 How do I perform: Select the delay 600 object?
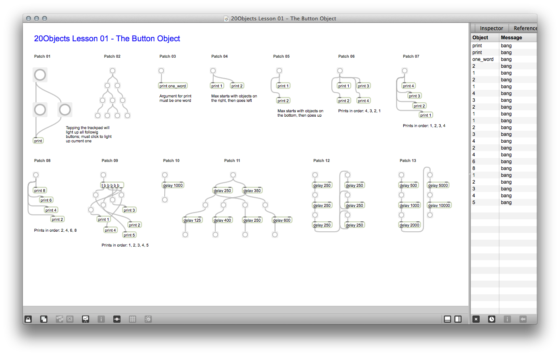tap(282, 220)
